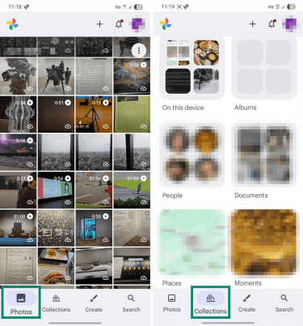
Task: Tap battery indicator in left status bar
Action: 138,7
